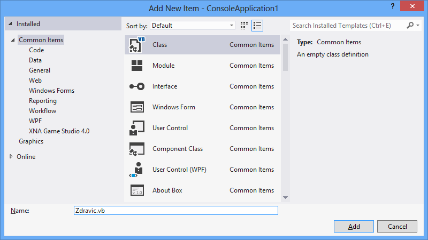The image size is (428, 240).
Task: Click the Add button
Action: pos(354,226)
